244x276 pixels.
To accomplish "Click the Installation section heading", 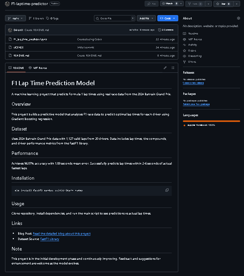I will pyautogui.click(x=23, y=178).
